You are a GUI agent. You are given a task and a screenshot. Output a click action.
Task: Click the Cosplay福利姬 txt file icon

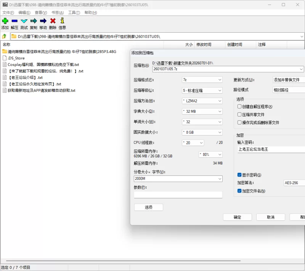5,64
